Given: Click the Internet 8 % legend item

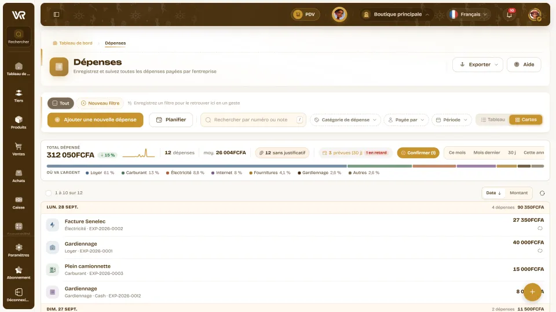Looking at the screenshot, I should coord(226,173).
